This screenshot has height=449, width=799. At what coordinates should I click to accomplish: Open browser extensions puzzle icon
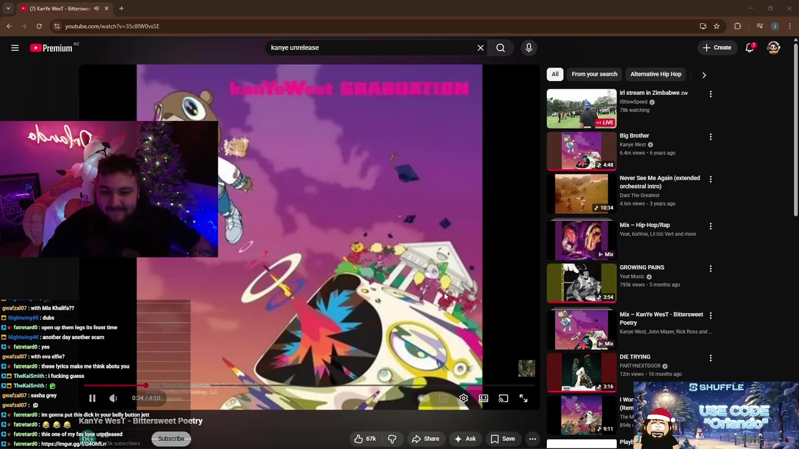[738, 26]
